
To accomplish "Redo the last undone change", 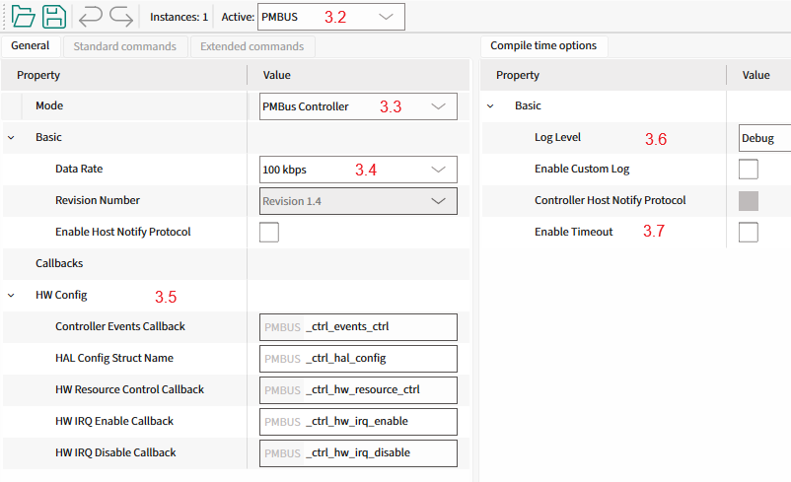I will coord(121,17).
